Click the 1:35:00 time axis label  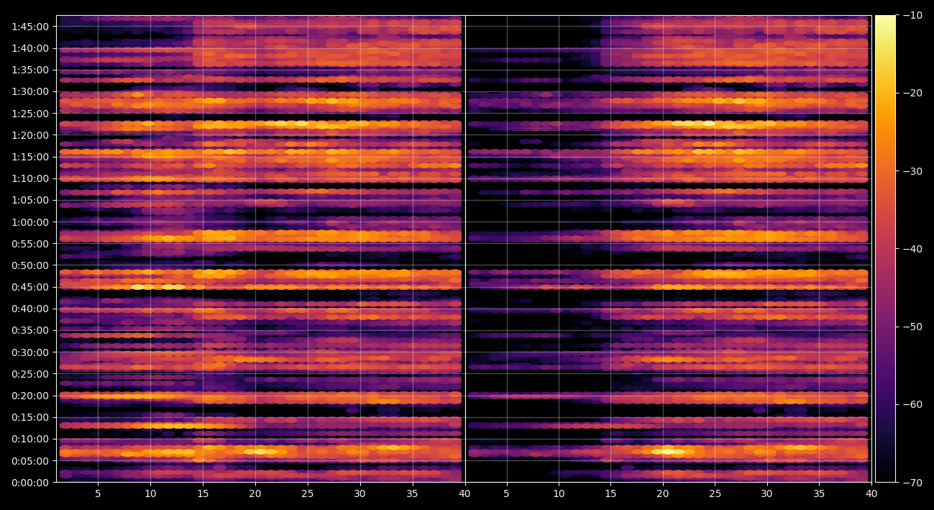[x=30, y=70]
